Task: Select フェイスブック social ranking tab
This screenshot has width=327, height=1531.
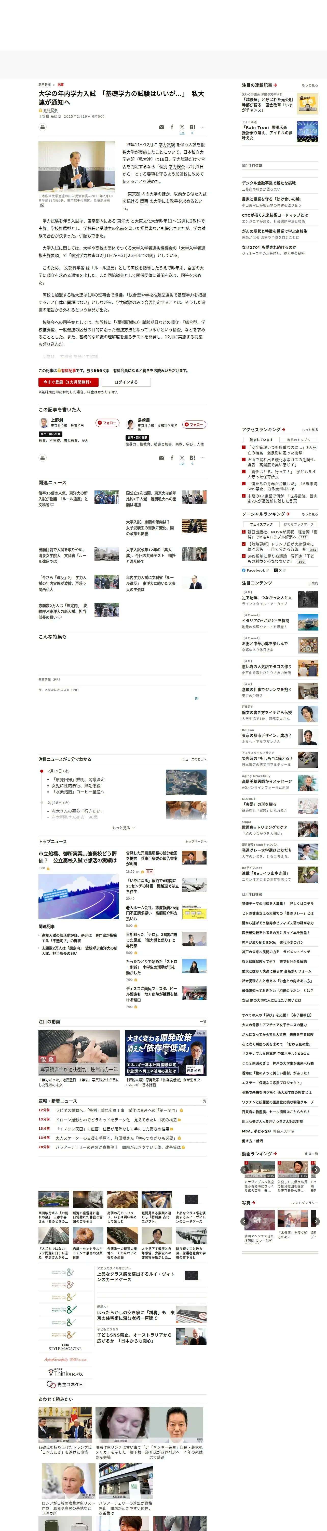Action: coord(261,524)
